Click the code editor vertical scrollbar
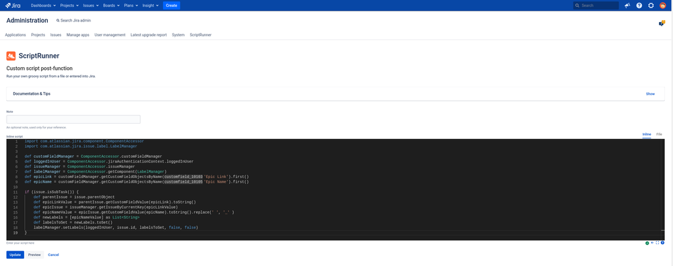 663,189
